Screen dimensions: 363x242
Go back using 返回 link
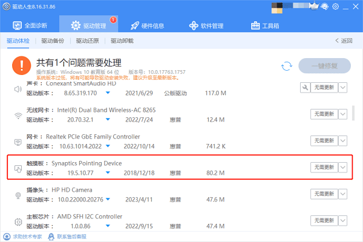click(x=344, y=41)
